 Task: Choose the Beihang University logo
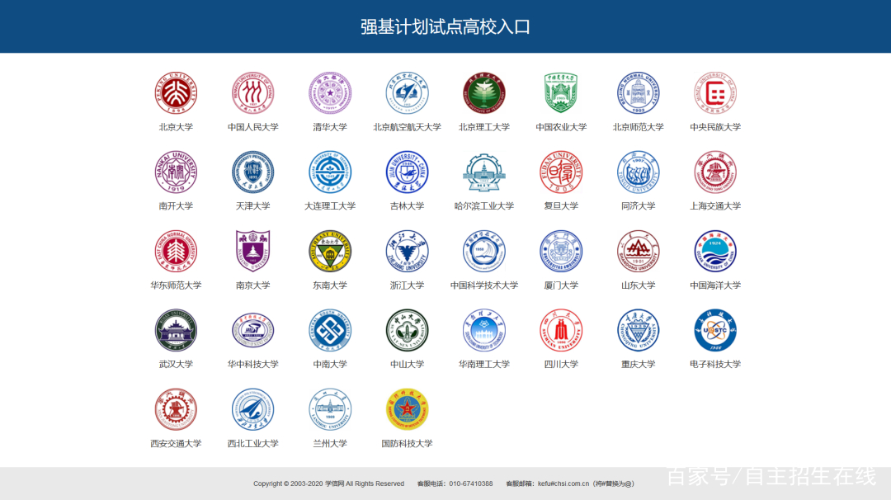click(x=407, y=93)
